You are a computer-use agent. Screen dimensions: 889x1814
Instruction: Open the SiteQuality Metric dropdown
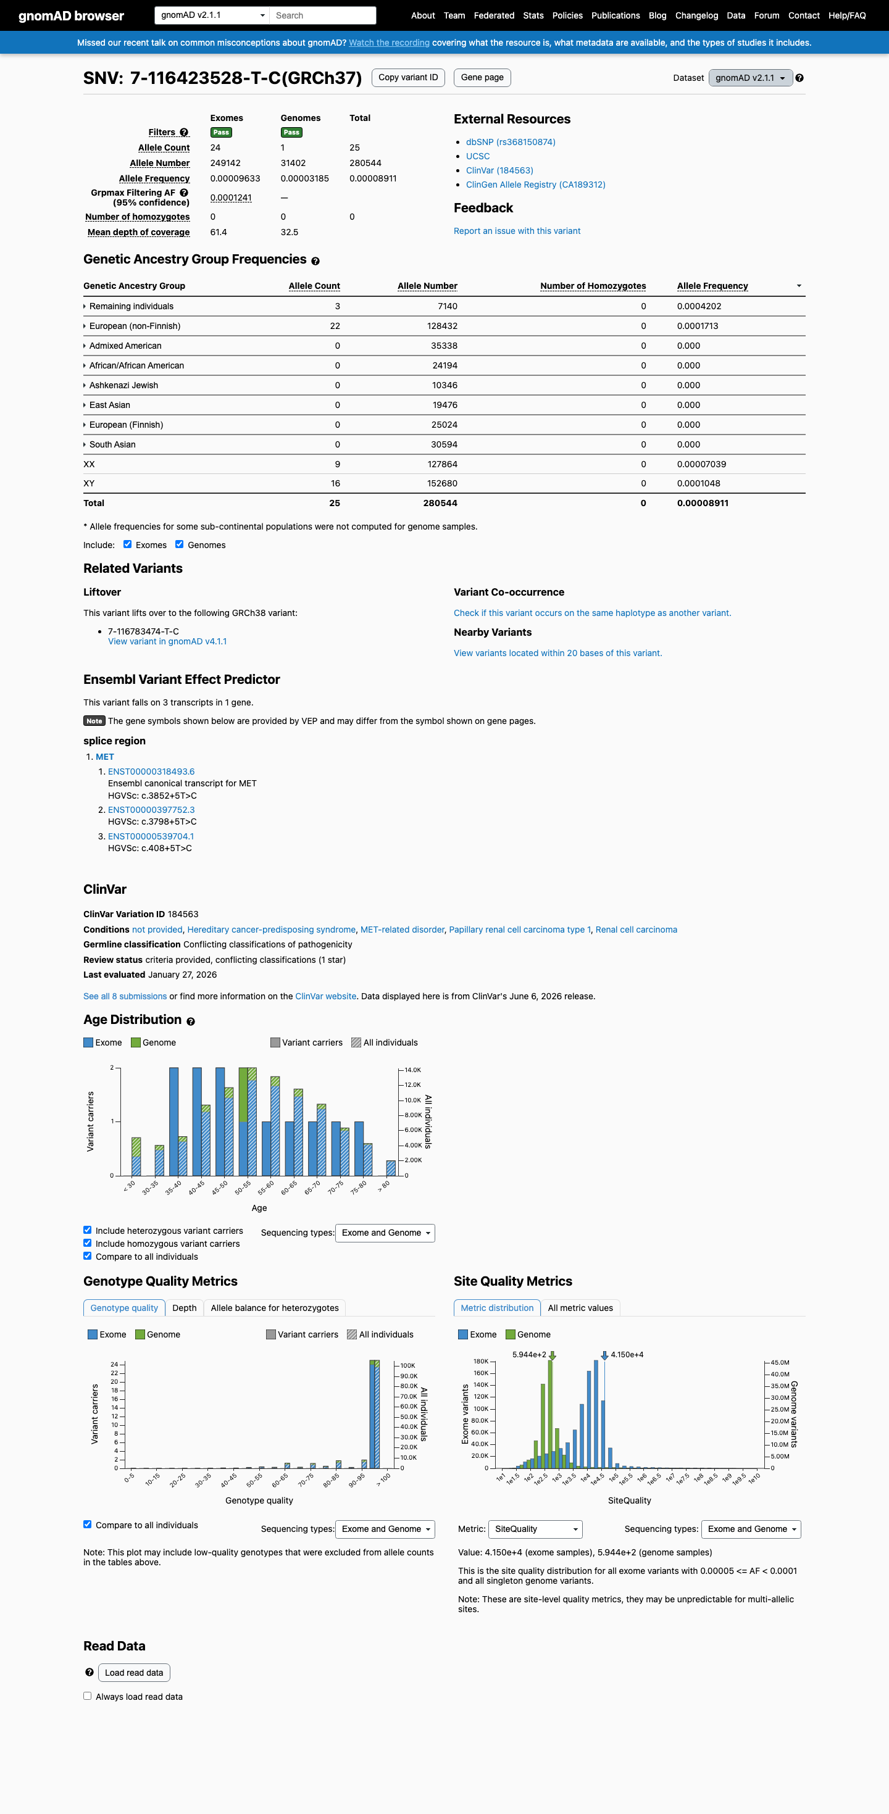(535, 1529)
